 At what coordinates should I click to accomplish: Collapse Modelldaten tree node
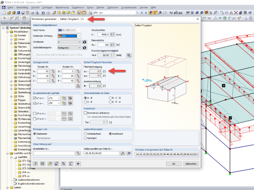coord(7,32)
